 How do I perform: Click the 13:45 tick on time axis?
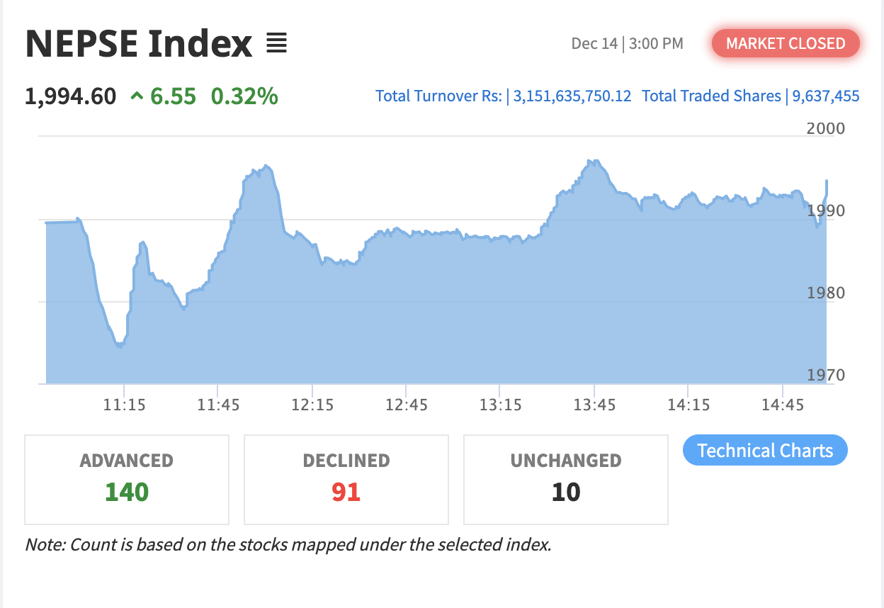click(594, 405)
